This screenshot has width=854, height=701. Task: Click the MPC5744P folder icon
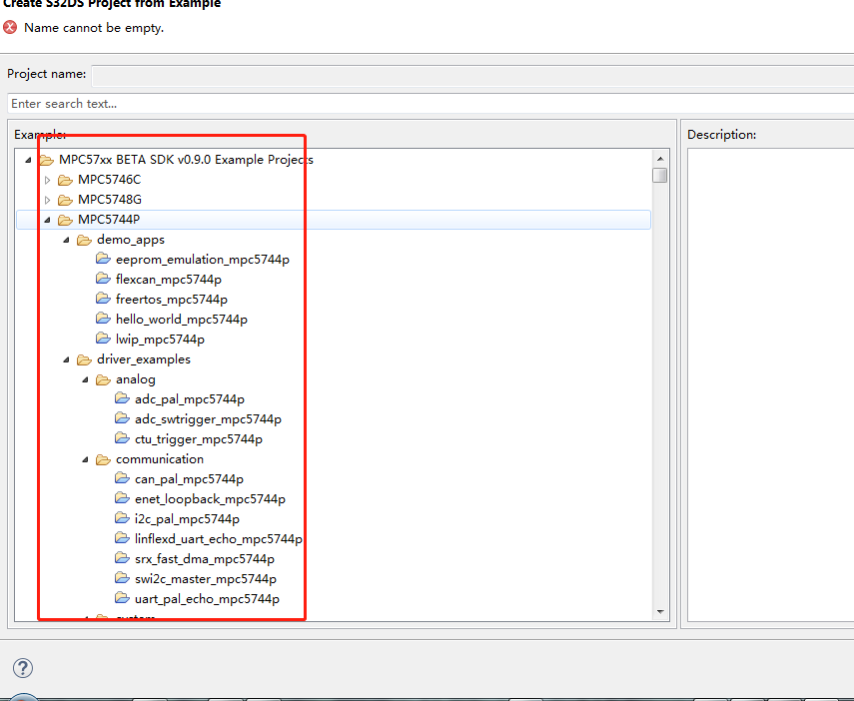pos(65,220)
